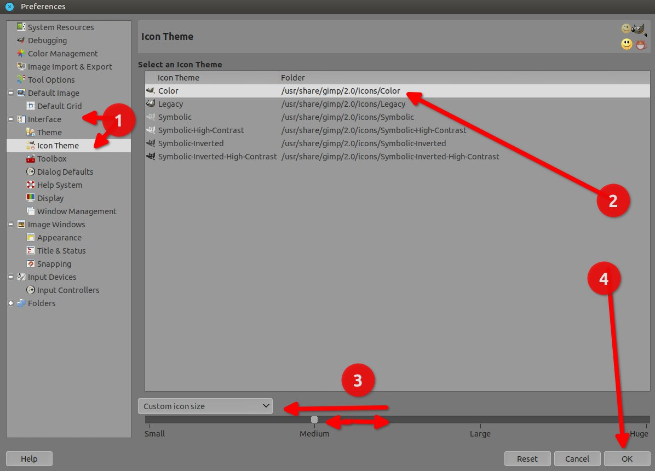The width and height of the screenshot is (655, 471).
Task: Click the icon in the Icon Theme header corner
Action: pos(634,36)
